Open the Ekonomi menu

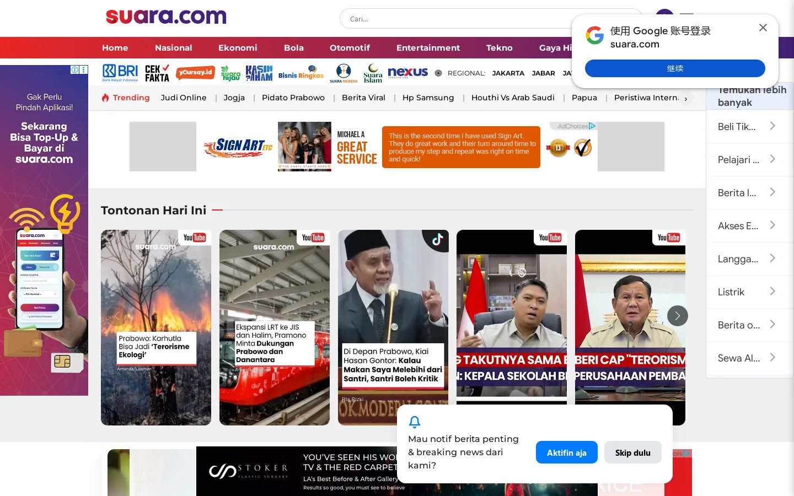(238, 48)
